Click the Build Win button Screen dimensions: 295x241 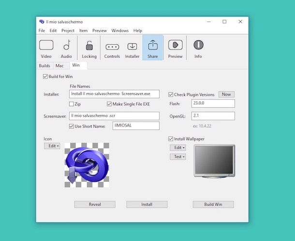pos(213,204)
